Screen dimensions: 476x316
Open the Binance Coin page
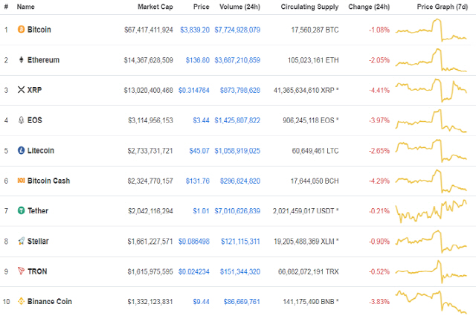[x=50, y=301]
